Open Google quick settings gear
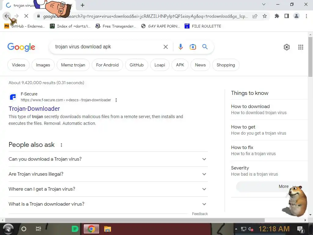Image resolution: width=313 pixels, height=235 pixels. [287, 47]
